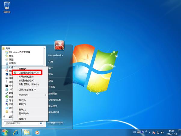
Task: Click the Windows Start orb
Action: (x=5, y=132)
